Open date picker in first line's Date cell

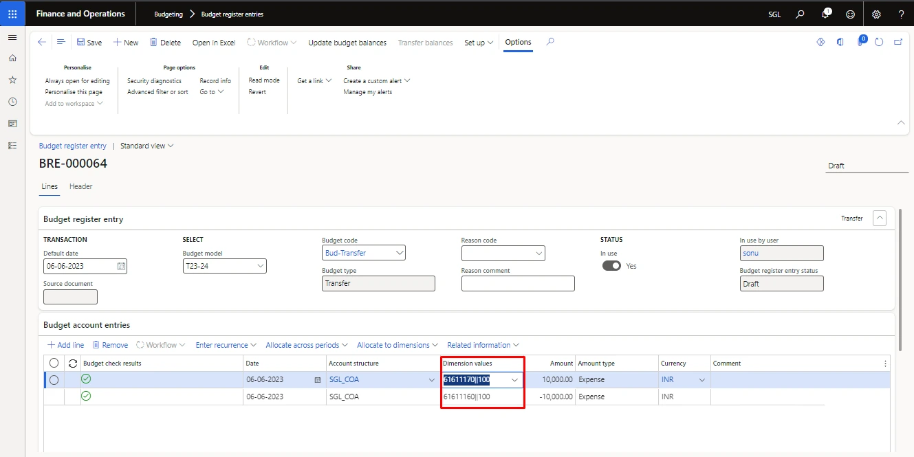[x=317, y=379]
